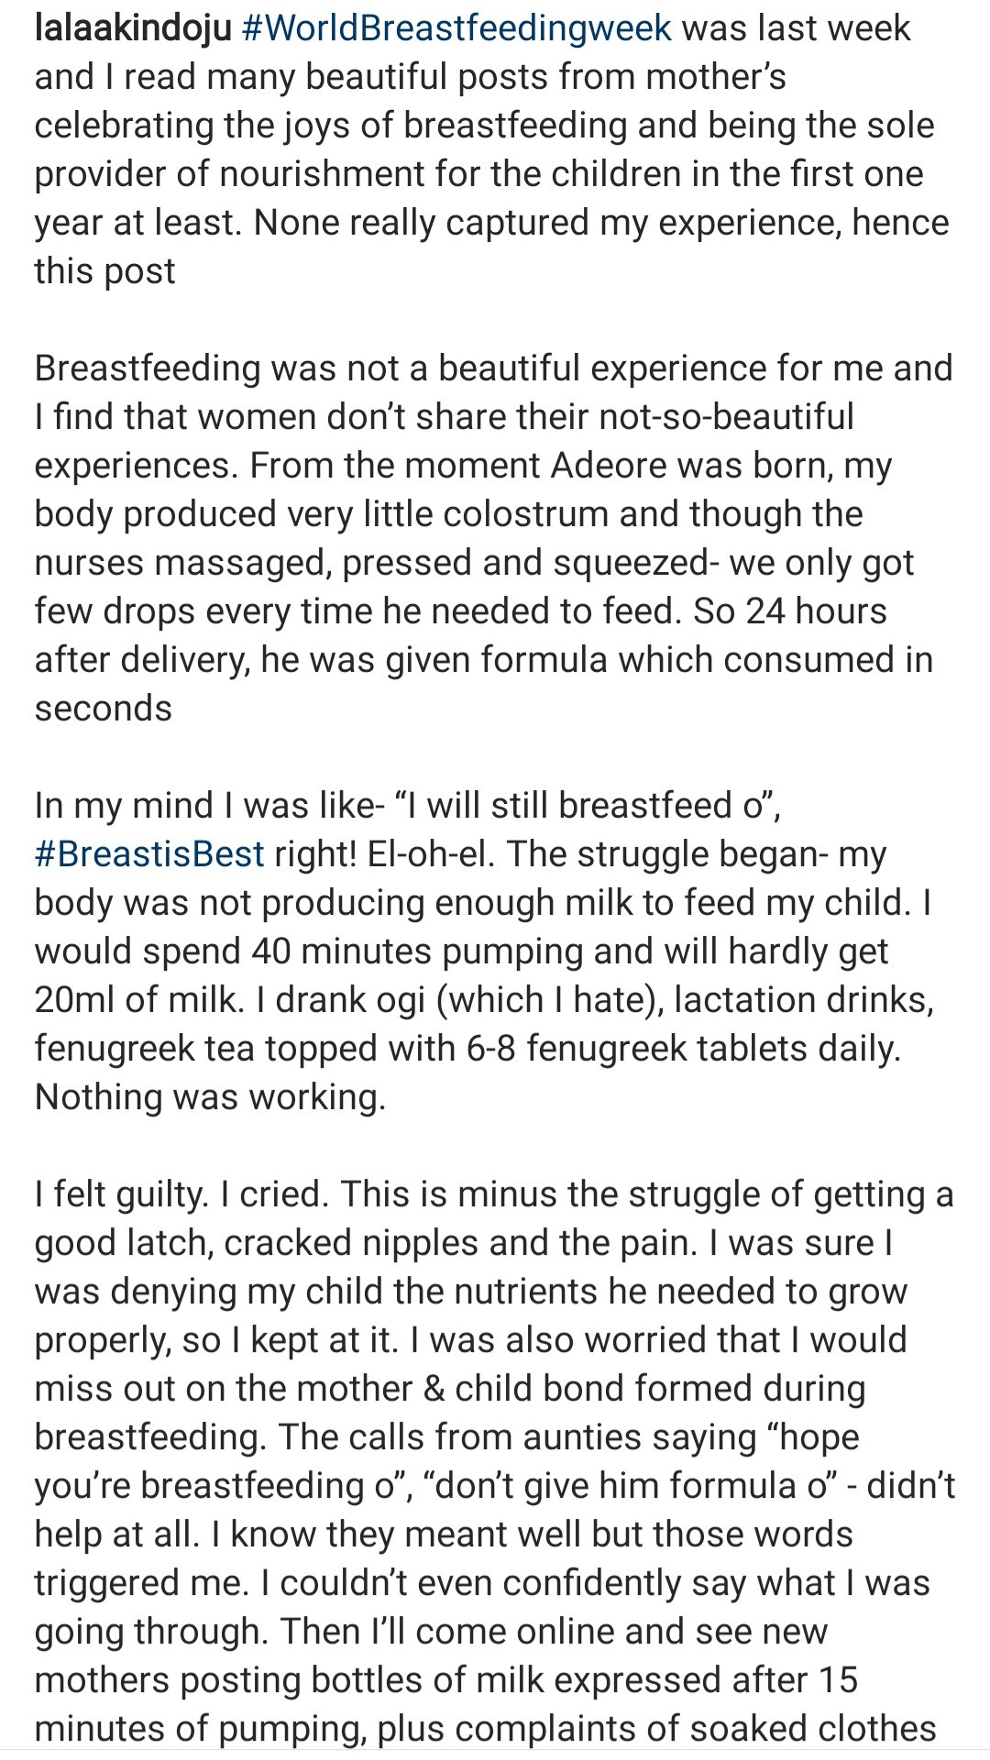This screenshot has height=1760, width=990.
Task: Tap the phrase "Nothing was working."
Action: (x=210, y=1096)
